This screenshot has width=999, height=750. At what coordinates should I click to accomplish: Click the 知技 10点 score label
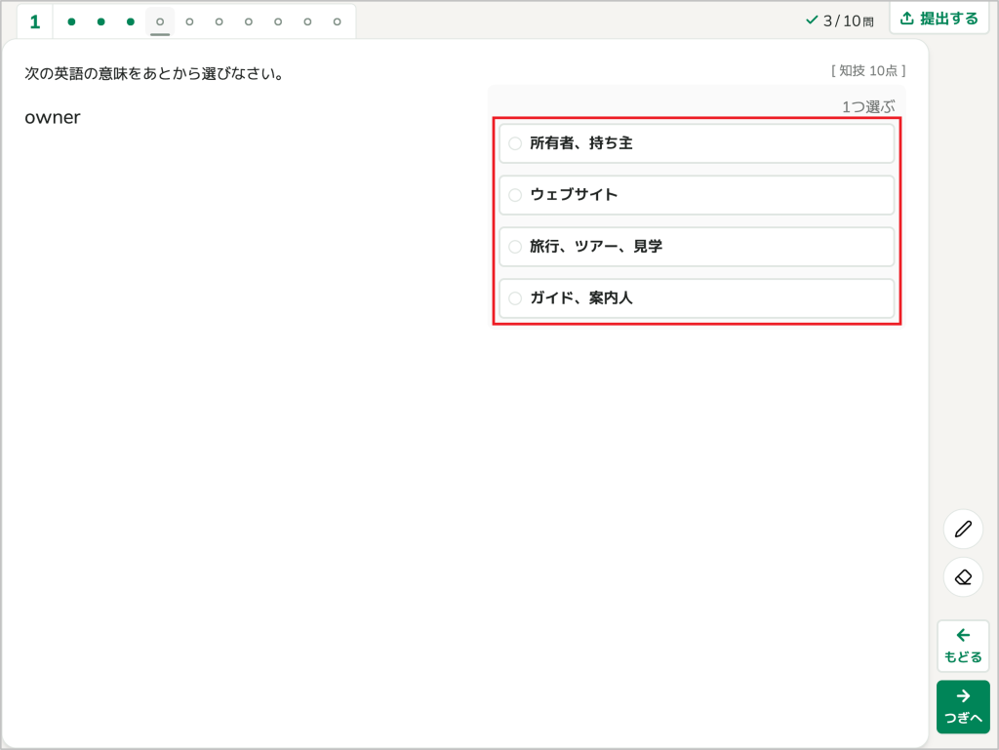point(868,70)
